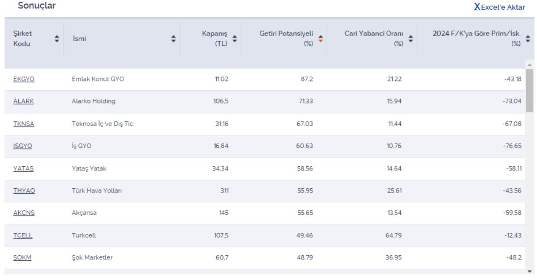
Task: Select İş GYO name cell
Action: coord(81,146)
